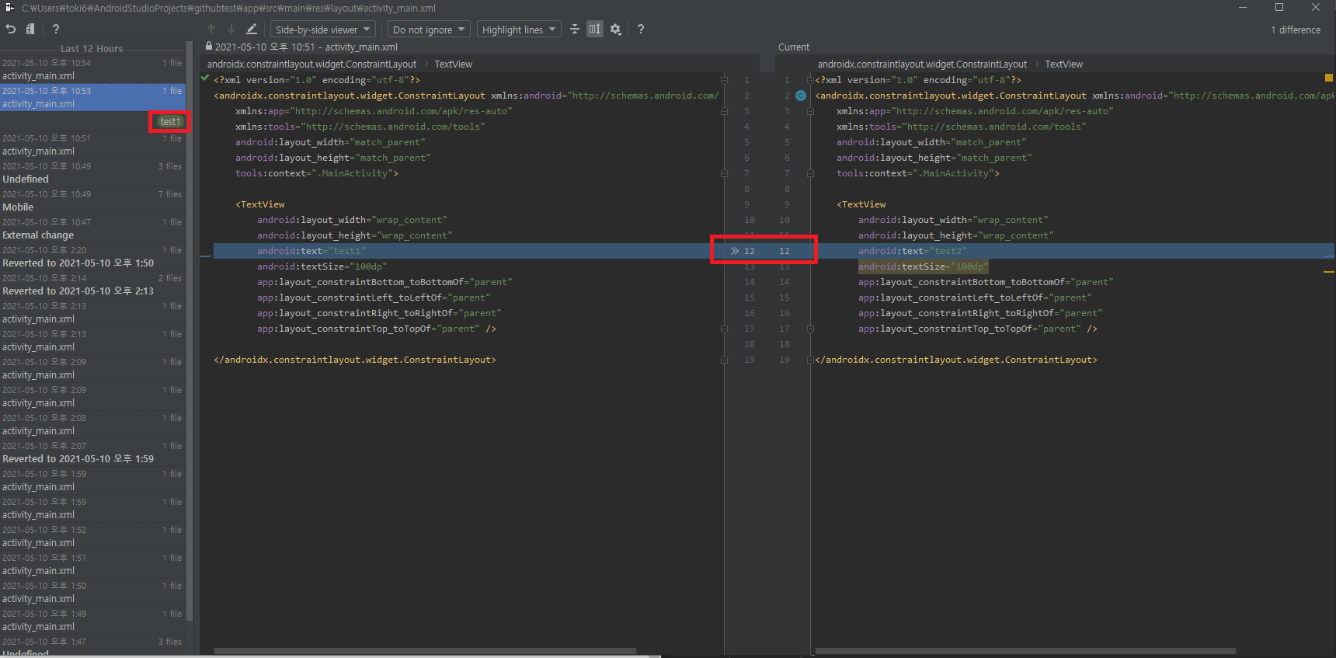This screenshot has width=1336, height=658.
Task: Click the 2021-05-10 10:51 revision title
Action: pyautogui.click(x=307, y=47)
